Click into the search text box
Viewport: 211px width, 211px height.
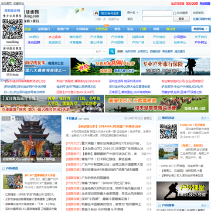[x=59, y=52]
